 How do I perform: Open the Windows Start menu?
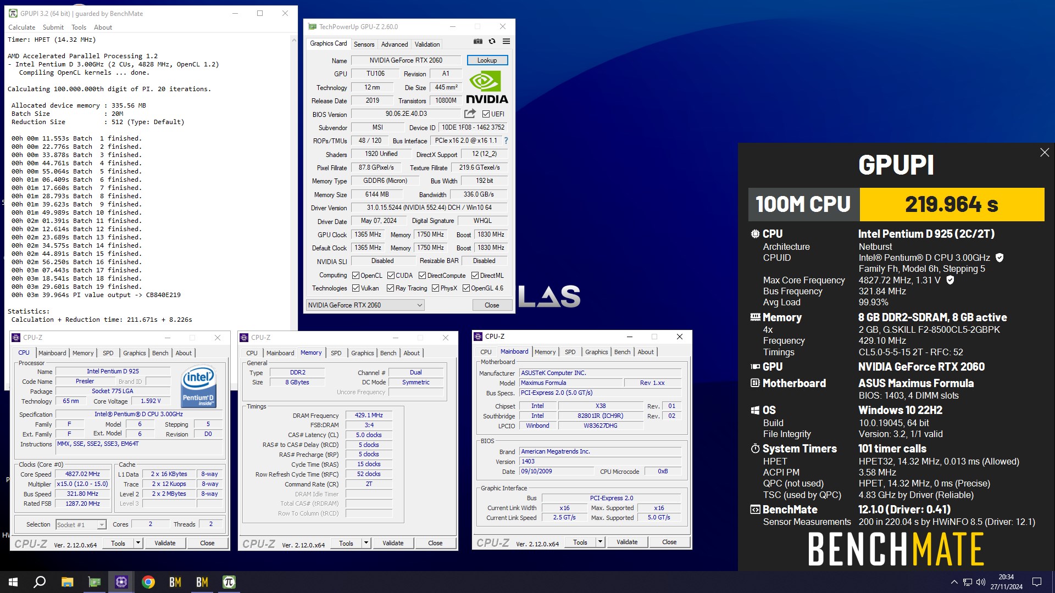pyautogui.click(x=13, y=582)
